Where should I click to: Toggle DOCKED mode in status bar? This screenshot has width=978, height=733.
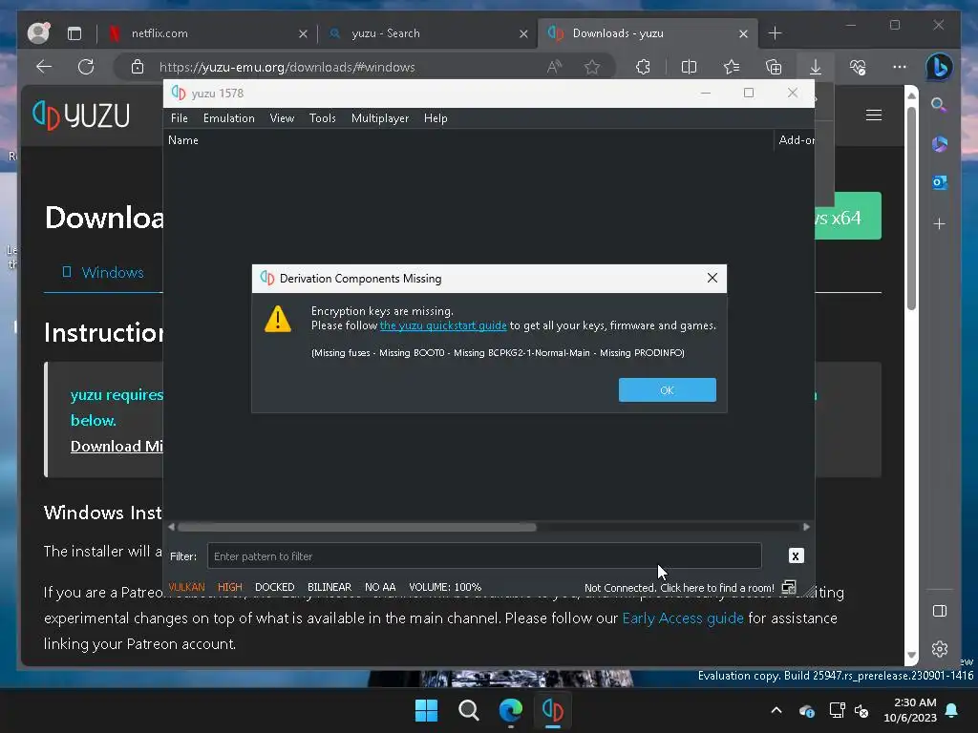pos(274,587)
